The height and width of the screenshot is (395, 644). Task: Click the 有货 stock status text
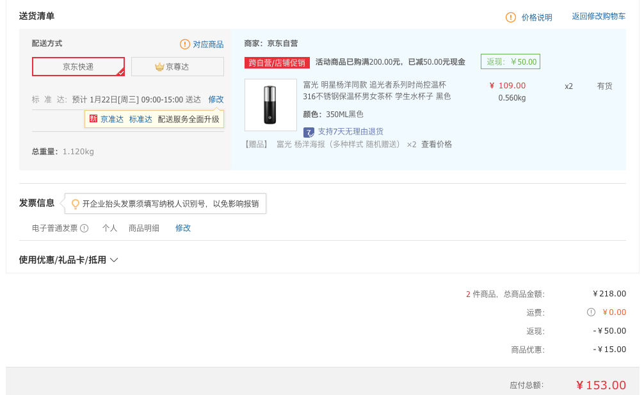[604, 86]
